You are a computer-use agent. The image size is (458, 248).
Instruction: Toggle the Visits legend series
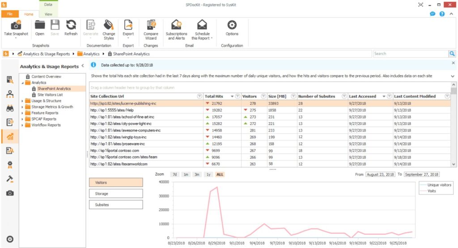428,191
